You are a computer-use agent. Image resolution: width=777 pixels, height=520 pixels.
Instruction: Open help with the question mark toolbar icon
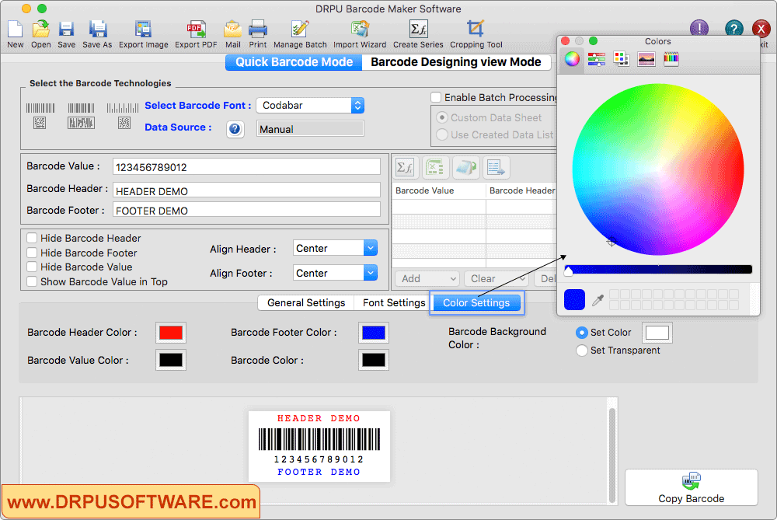pos(734,28)
